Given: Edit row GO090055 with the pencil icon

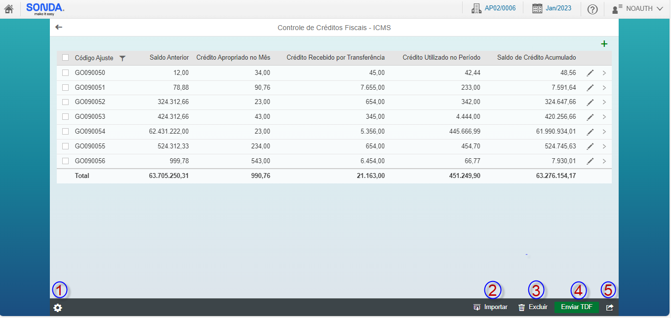Looking at the screenshot, I should click(590, 146).
